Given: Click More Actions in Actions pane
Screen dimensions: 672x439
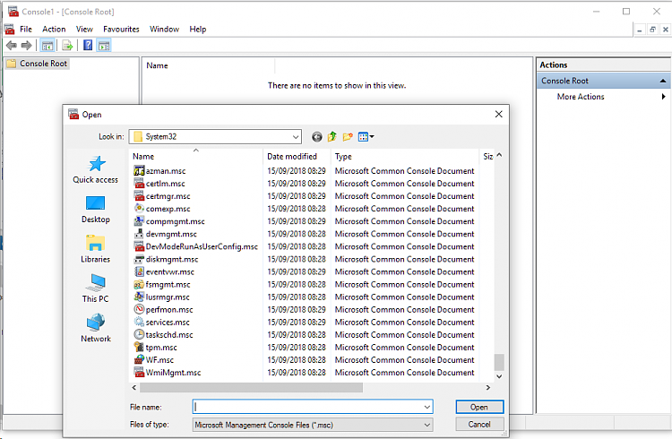Looking at the screenshot, I should pyautogui.click(x=581, y=97).
